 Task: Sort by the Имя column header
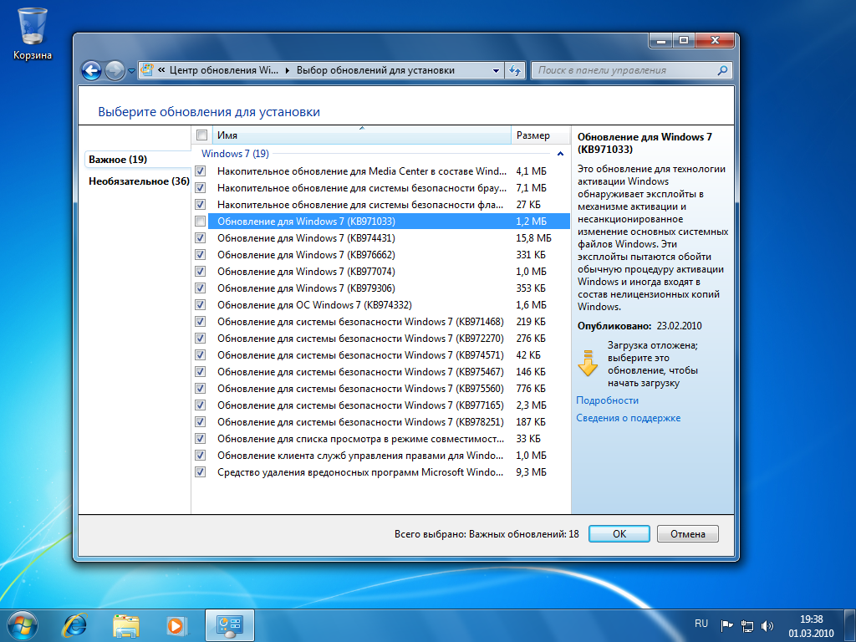(360, 135)
